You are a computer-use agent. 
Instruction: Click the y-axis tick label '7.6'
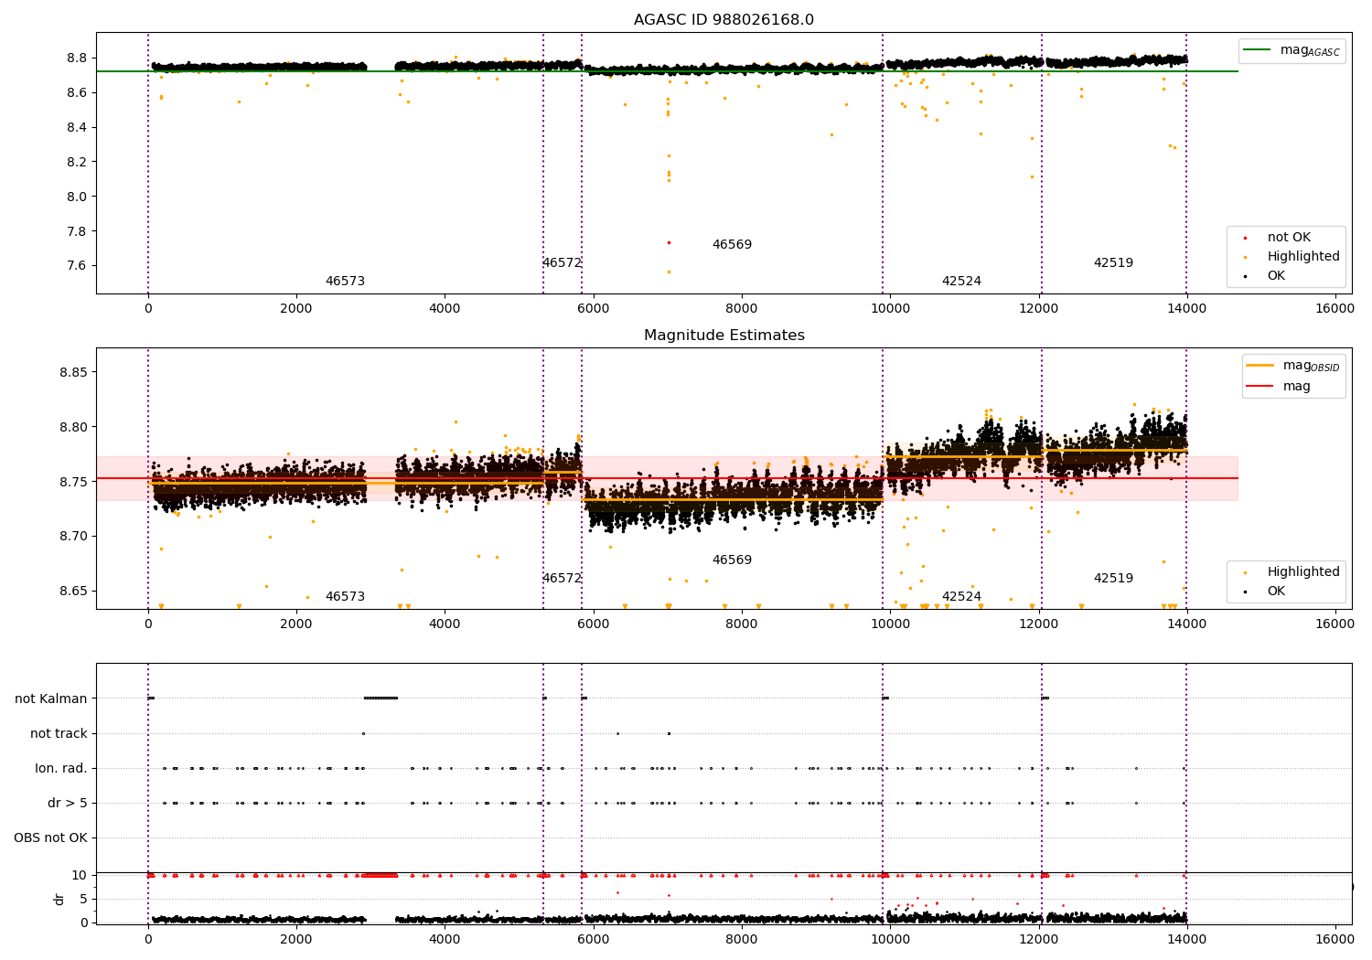[x=77, y=266]
